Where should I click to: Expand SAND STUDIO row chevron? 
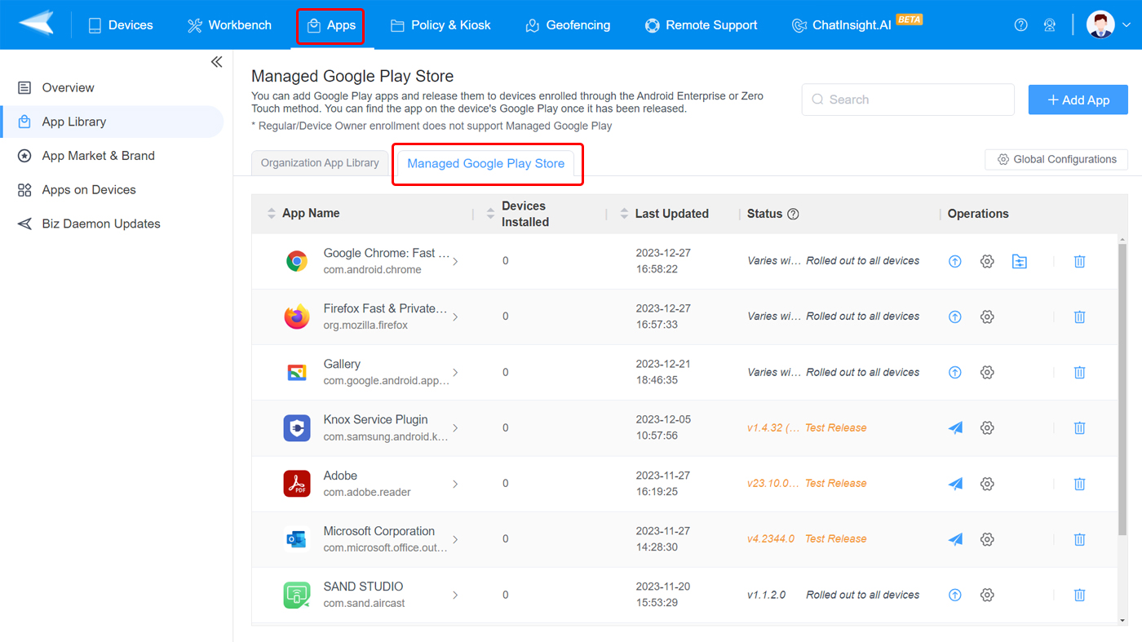(x=455, y=595)
